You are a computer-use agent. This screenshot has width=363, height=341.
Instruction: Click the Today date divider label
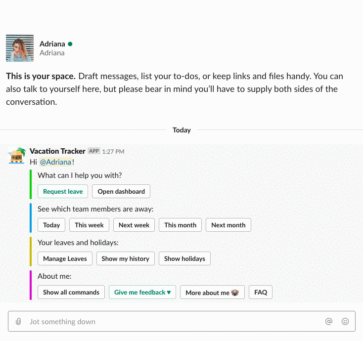click(181, 130)
